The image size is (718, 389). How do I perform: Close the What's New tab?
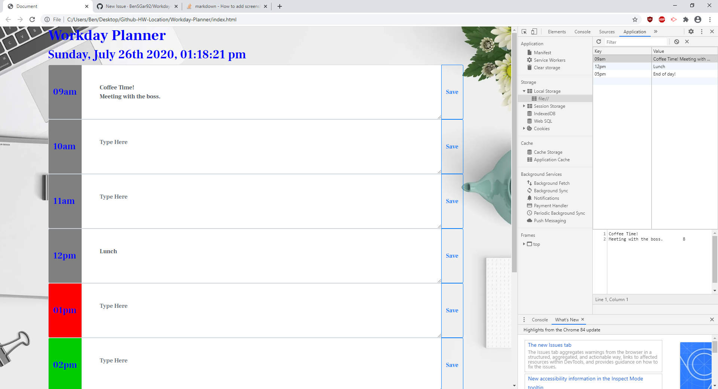click(583, 319)
